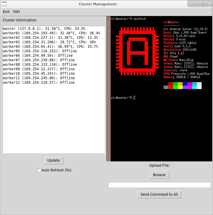Minimize the Cluster Management window
This screenshot has height=215, width=213.
pyautogui.click(x=197, y=4)
